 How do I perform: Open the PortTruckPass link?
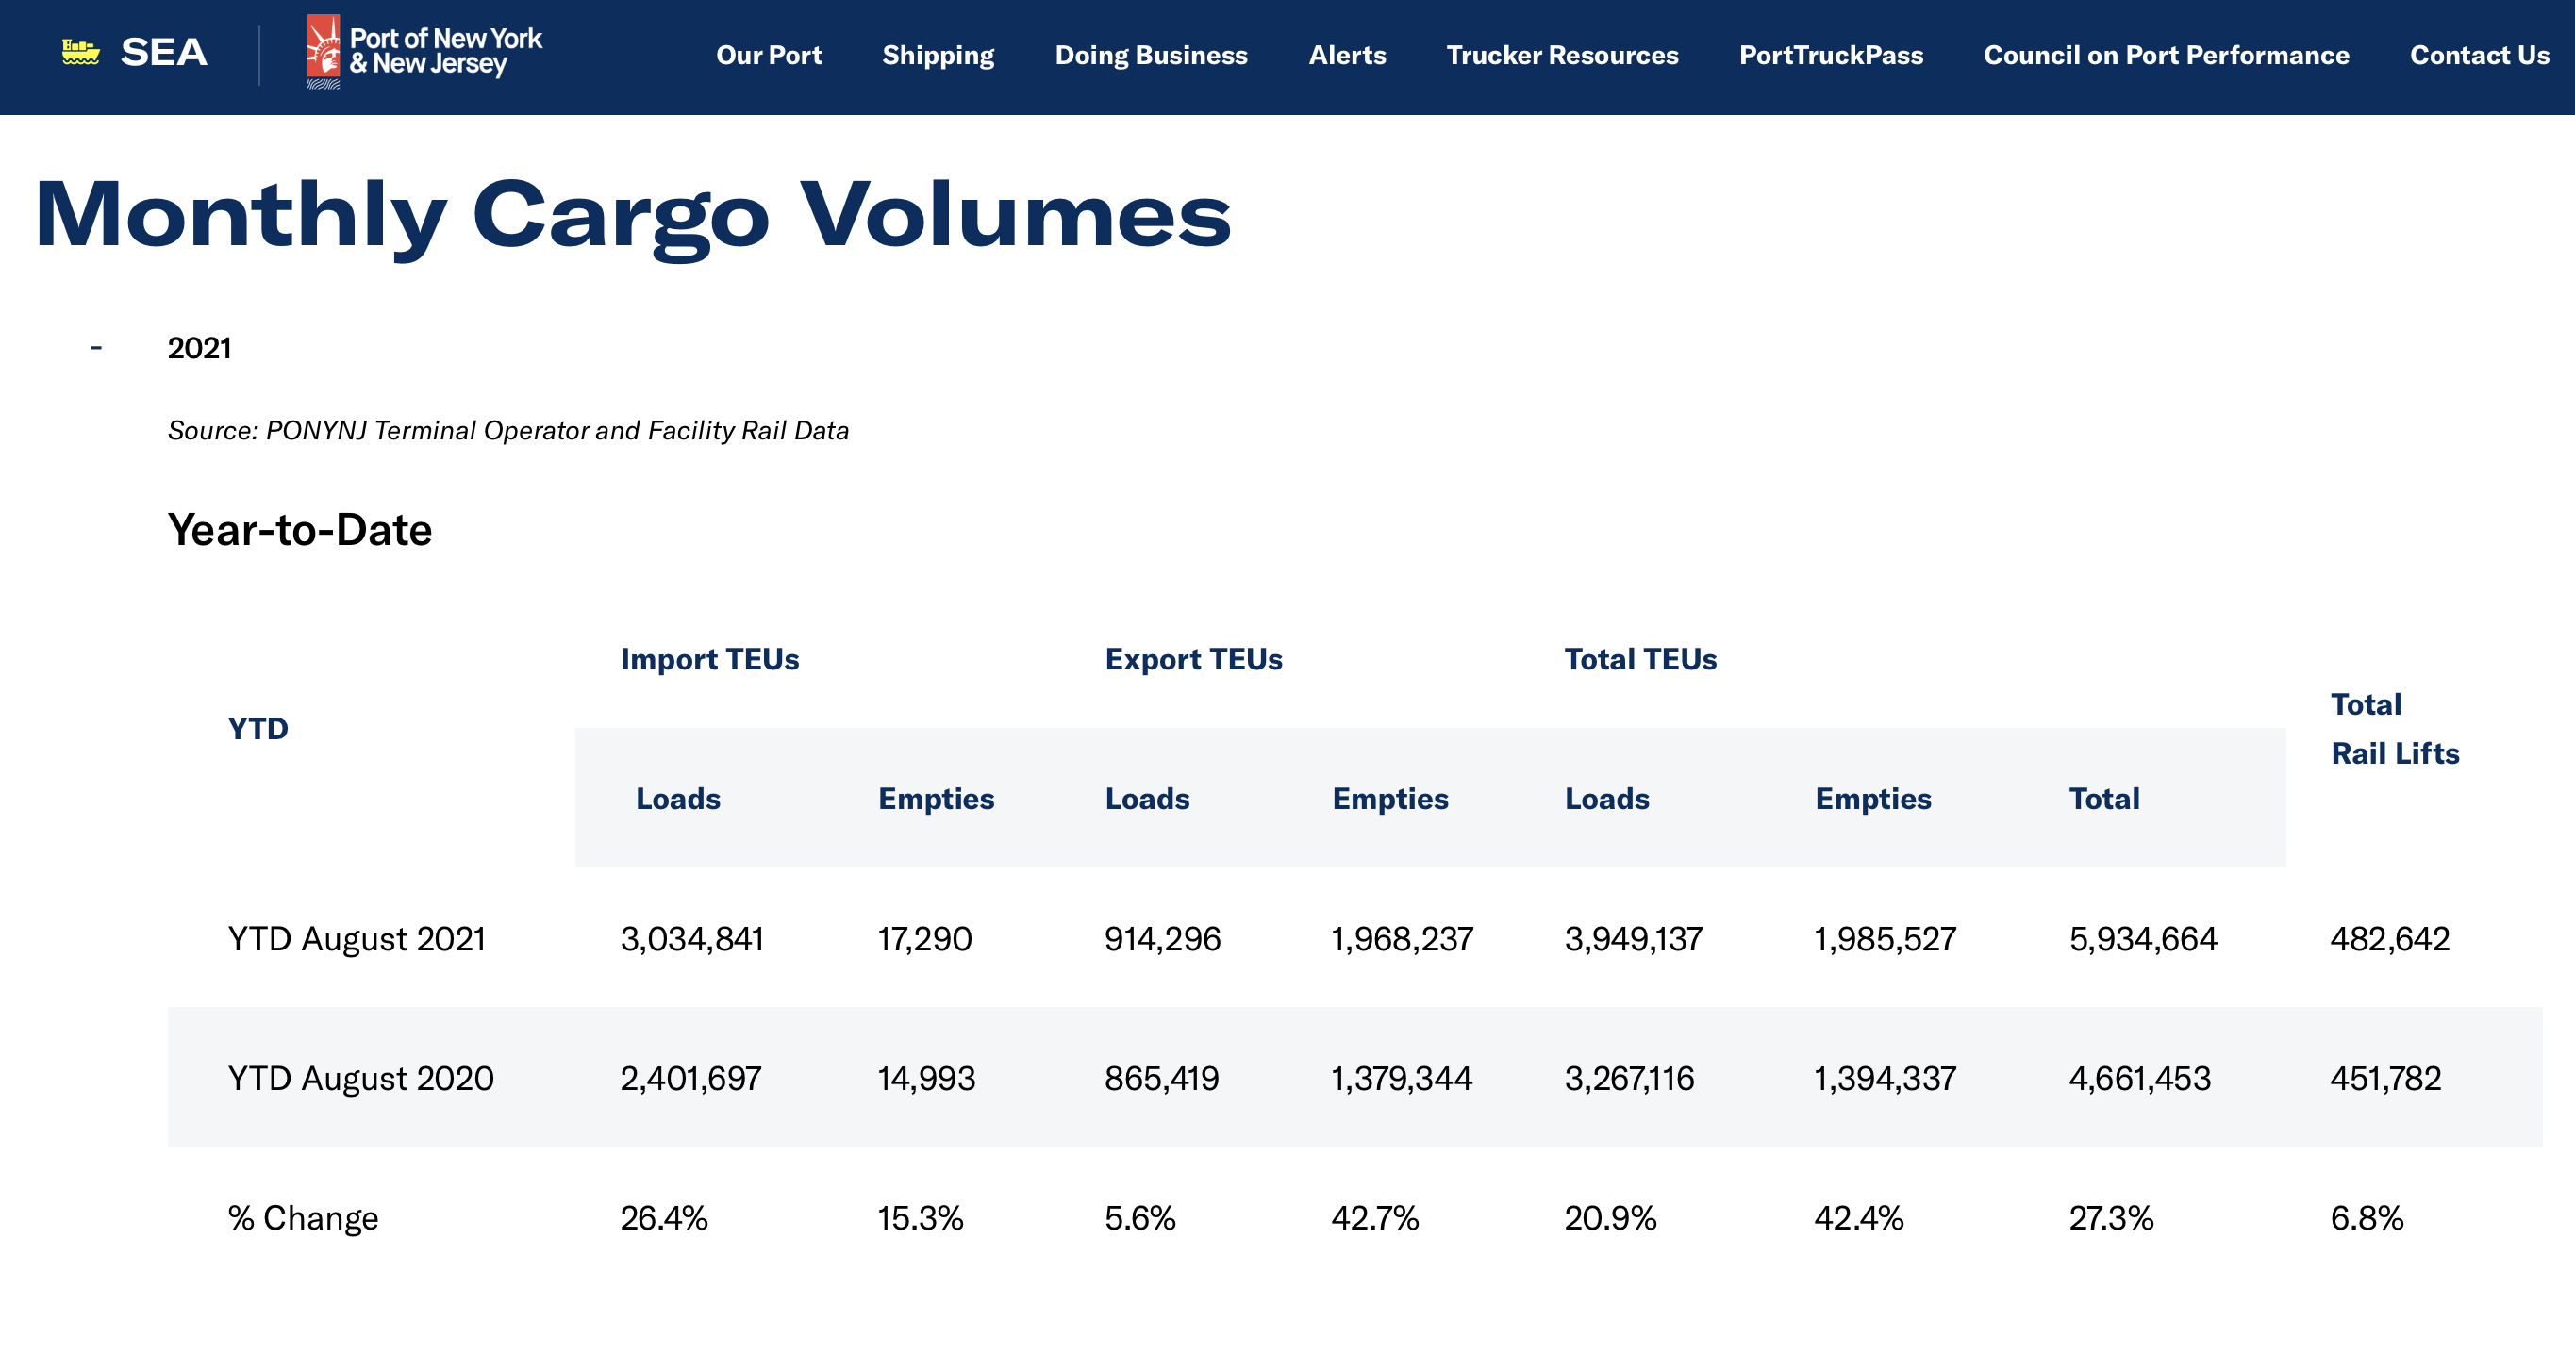(1830, 55)
